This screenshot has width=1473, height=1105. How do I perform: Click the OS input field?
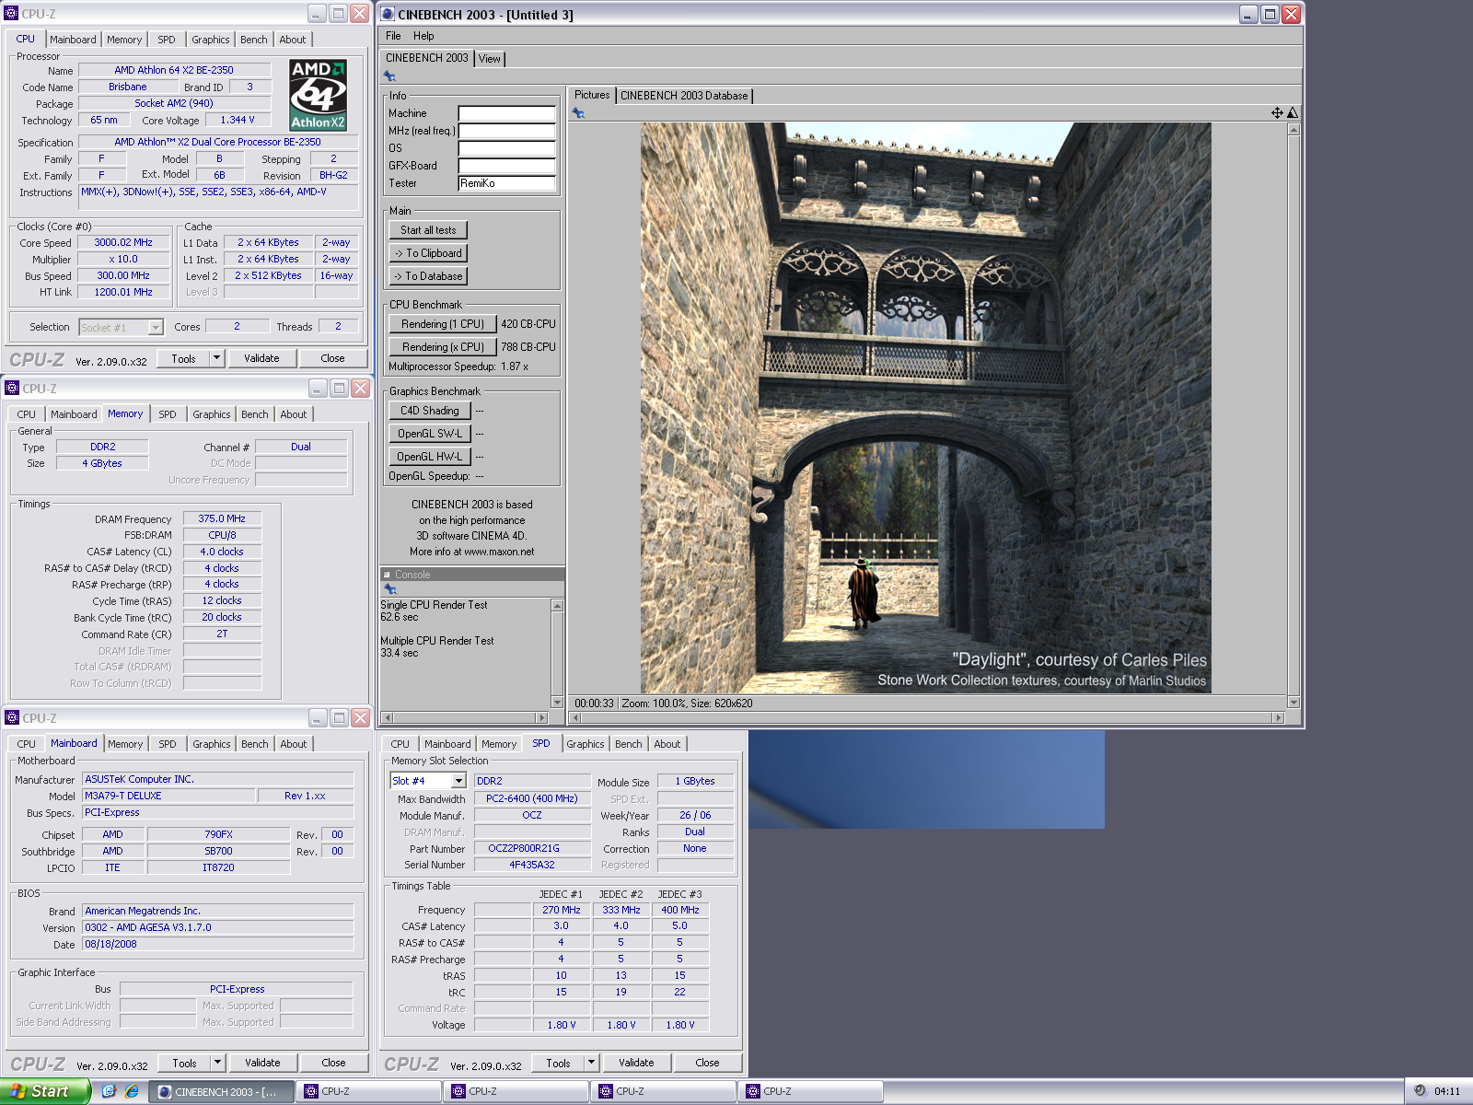point(507,148)
